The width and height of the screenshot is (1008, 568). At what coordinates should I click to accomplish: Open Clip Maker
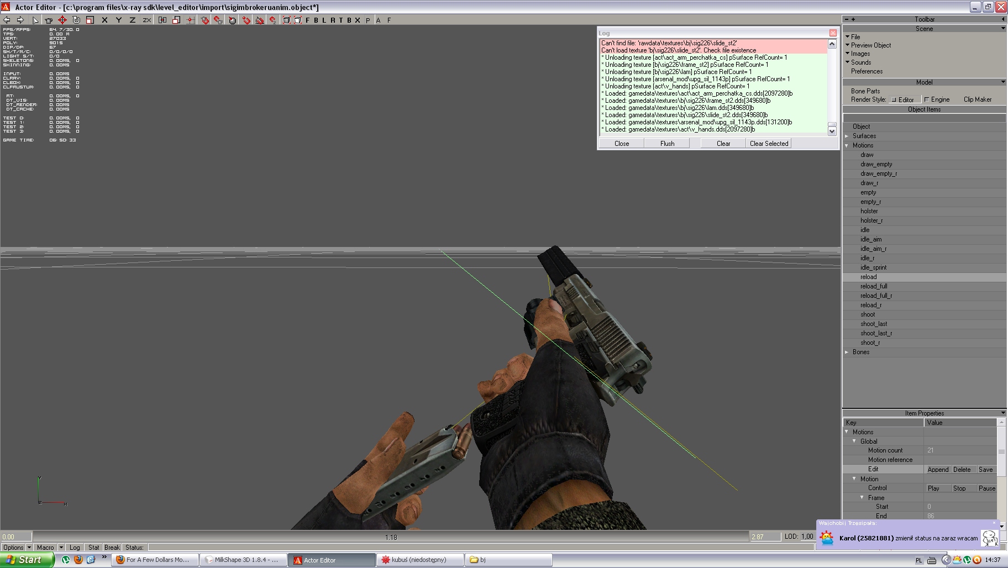click(x=977, y=99)
